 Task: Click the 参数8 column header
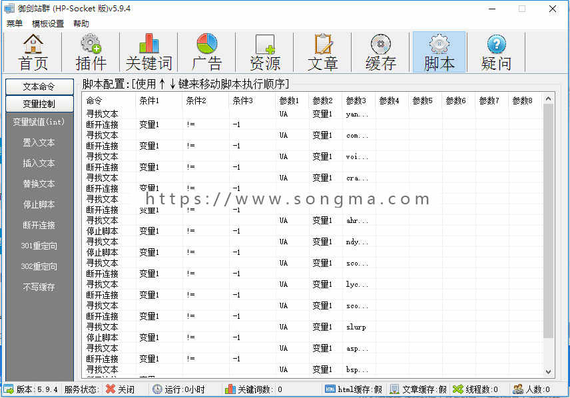[525, 100]
